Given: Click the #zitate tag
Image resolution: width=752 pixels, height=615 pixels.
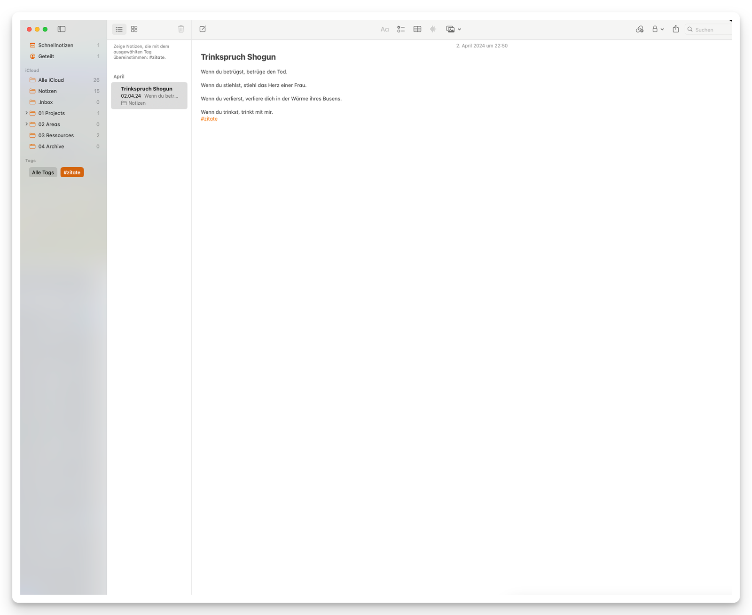Looking at the screenshot, I should click(x=72, y=172).
